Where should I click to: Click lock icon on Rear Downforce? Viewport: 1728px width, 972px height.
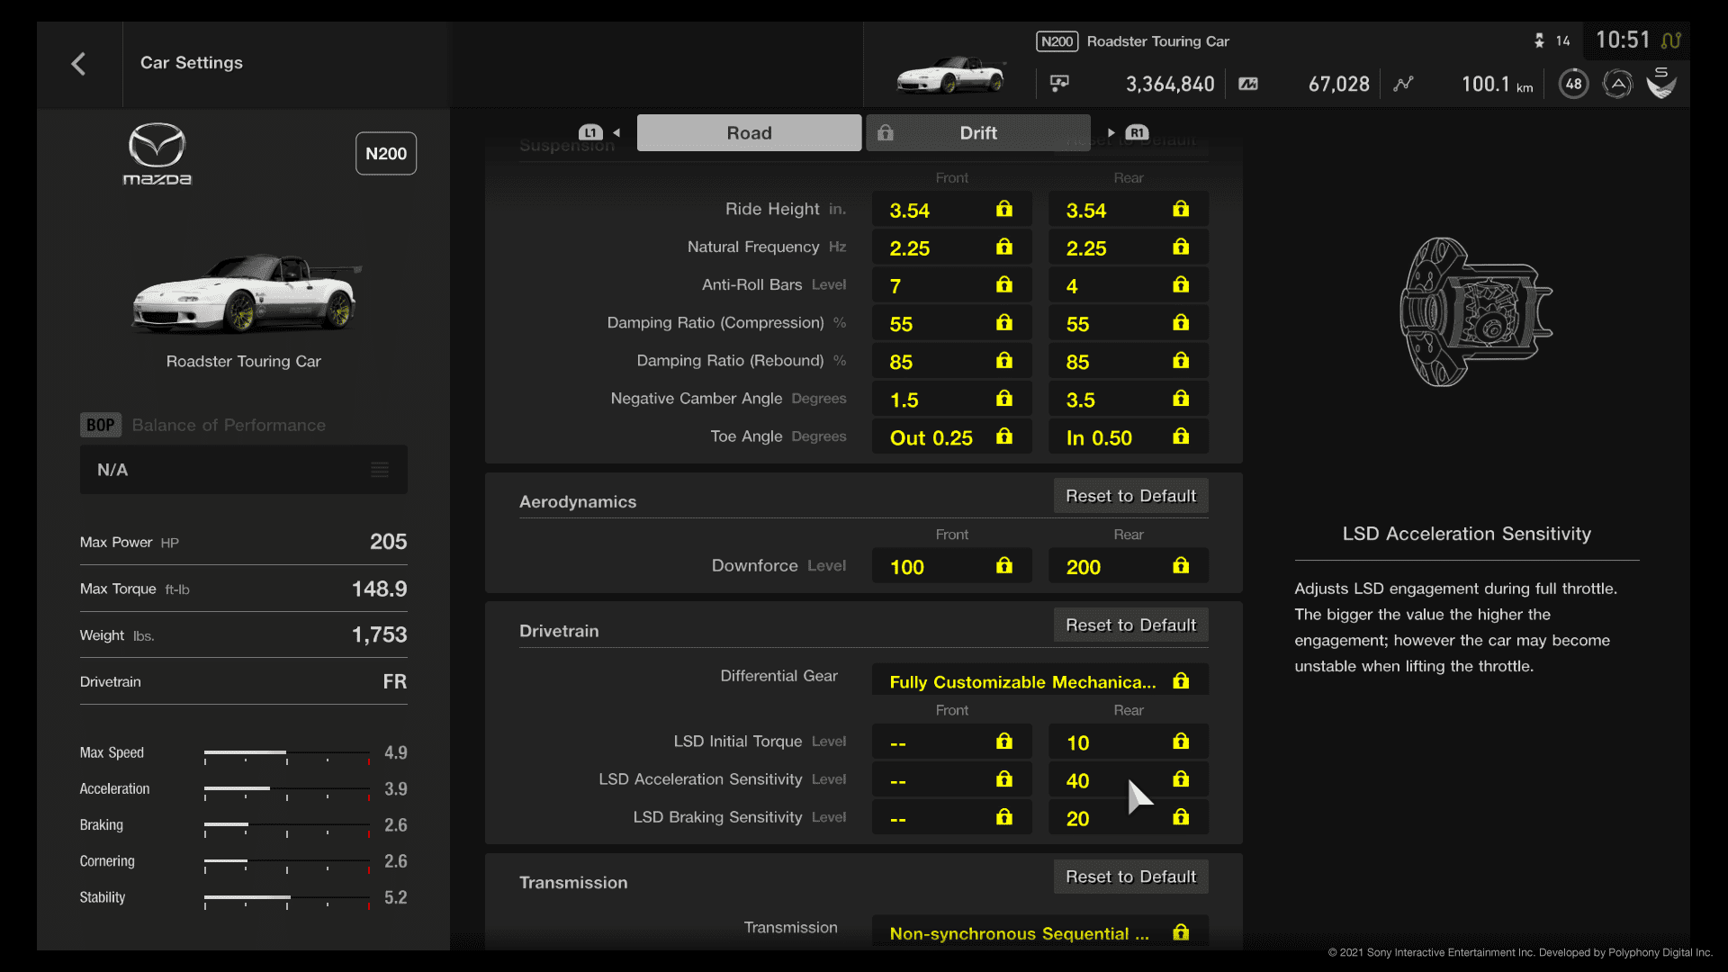[x=1181, y=566]
